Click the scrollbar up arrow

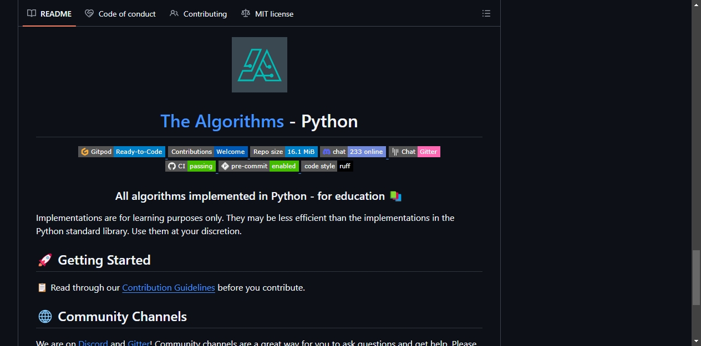point(696,4)
